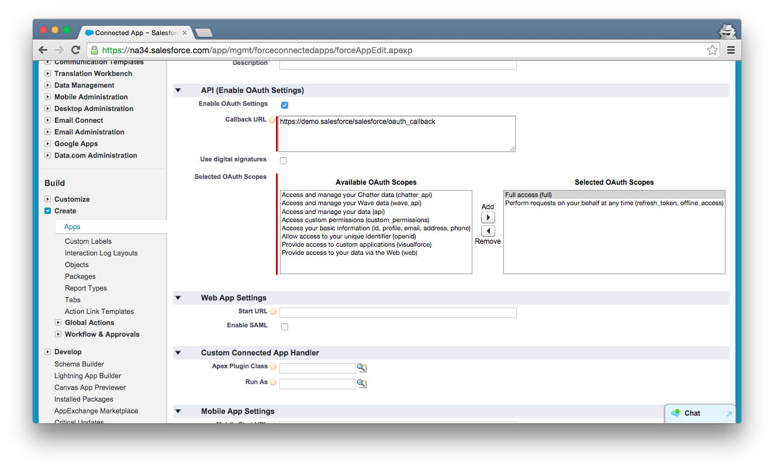Open a new browser tab

click(x=204, y=33)
